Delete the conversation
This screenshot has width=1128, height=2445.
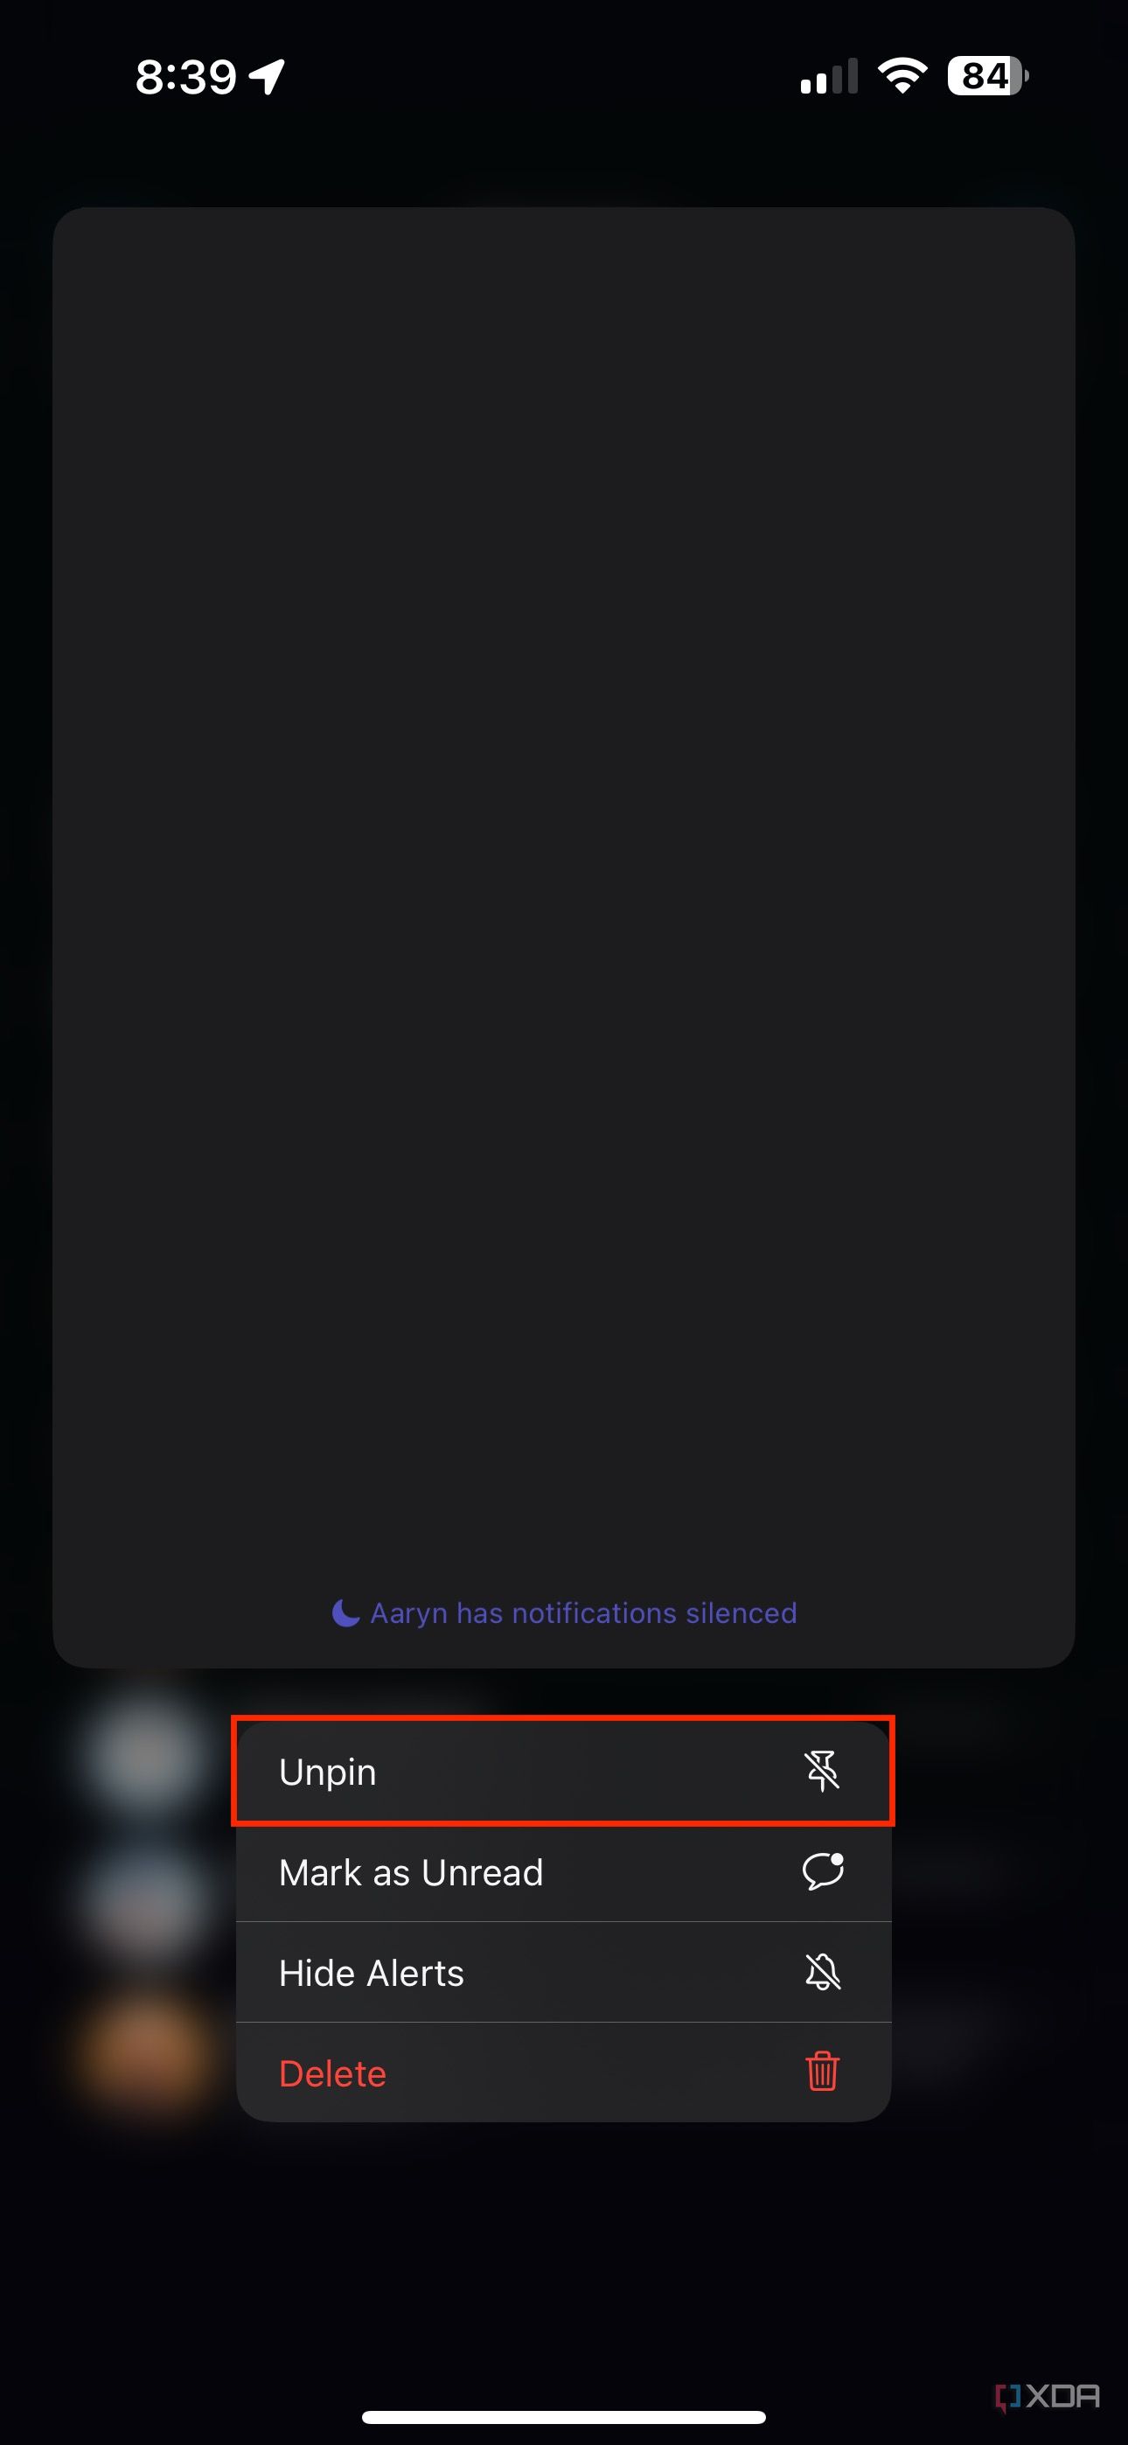tap(563, 2073)
